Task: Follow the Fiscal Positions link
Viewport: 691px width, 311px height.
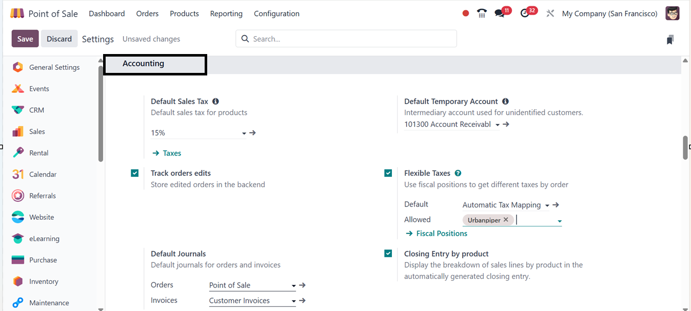Action: coord(441,234)
